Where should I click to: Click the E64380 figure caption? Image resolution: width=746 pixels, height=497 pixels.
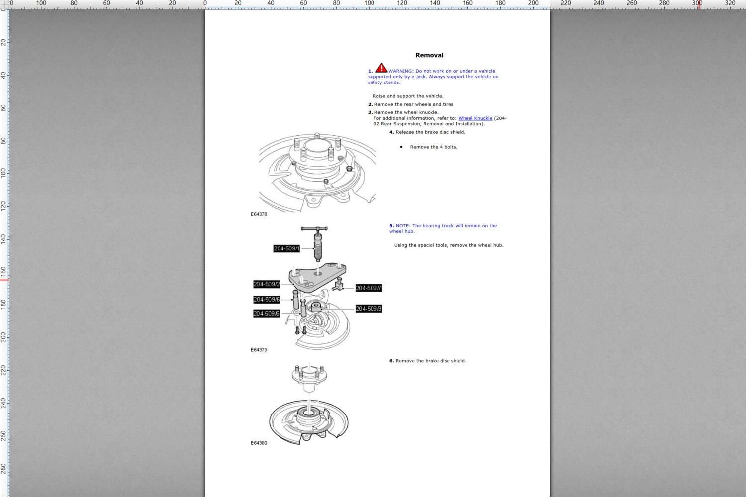tap(259, 443)
